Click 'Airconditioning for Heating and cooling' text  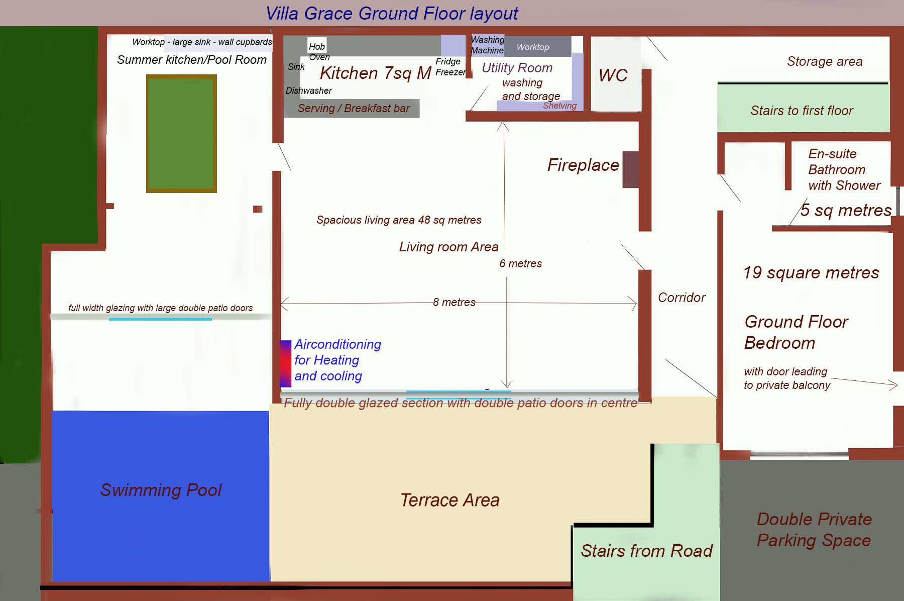(337, 360)
